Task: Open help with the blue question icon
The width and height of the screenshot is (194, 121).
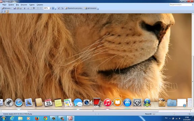Action: click(53, 8)
